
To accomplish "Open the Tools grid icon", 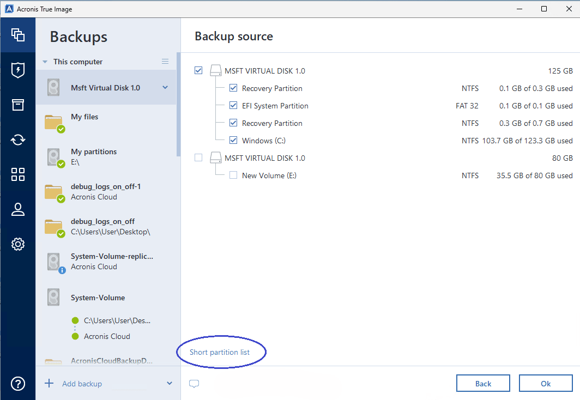I will click(x=17, y=174).
